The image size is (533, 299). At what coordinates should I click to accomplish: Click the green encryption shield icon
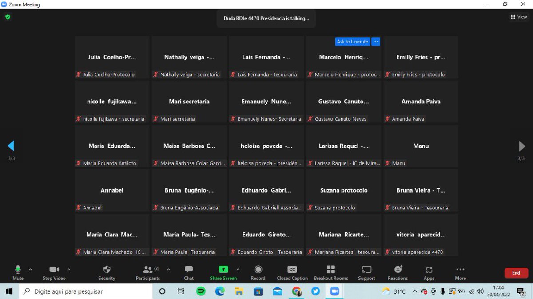pos(8,17)
